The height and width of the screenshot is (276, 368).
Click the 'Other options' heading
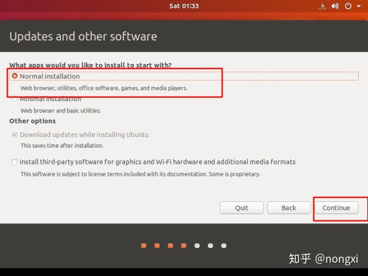(x=32, y=121)
